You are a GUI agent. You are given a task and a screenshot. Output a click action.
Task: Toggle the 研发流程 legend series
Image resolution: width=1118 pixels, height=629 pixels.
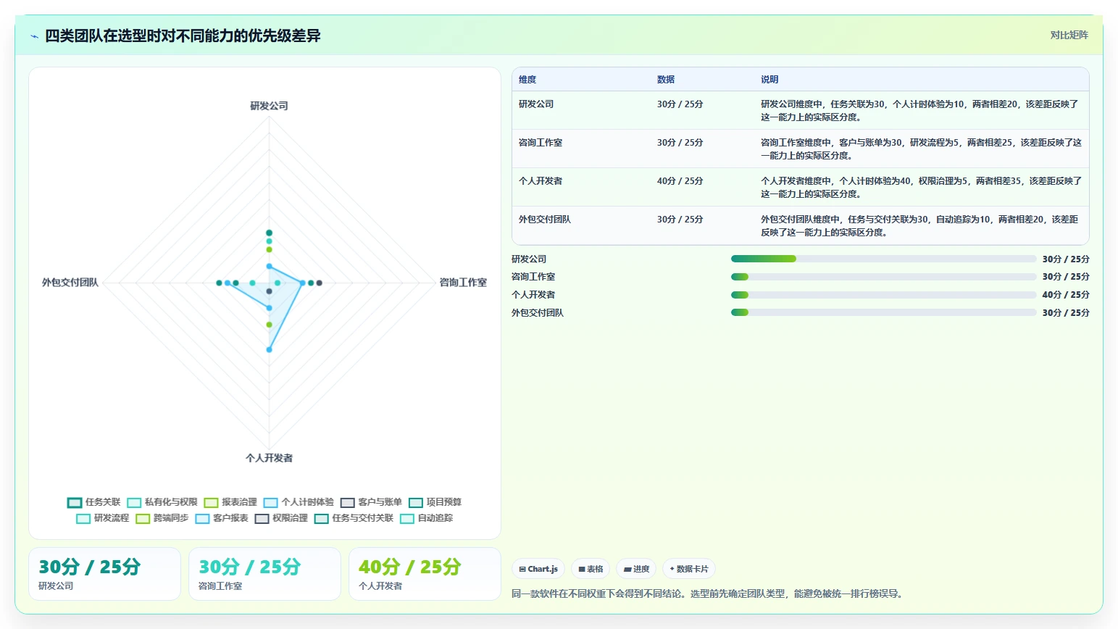pyautogui.click(x=102, y=518)
